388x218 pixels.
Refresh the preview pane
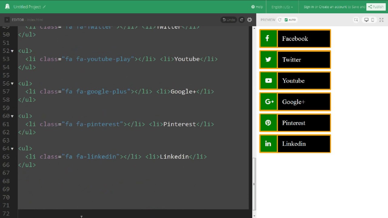click(x=280, y=20)
